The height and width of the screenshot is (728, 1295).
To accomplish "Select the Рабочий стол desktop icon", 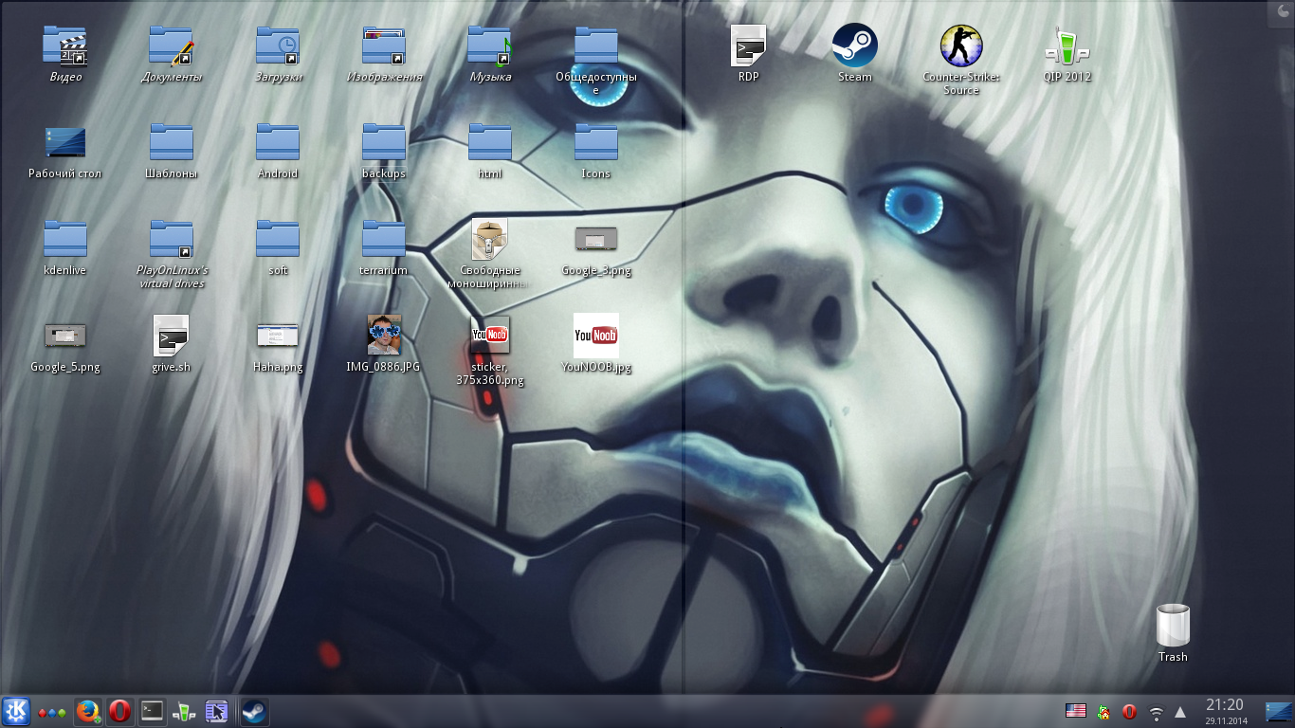I will pyautogui.click(x=65, y=142).
